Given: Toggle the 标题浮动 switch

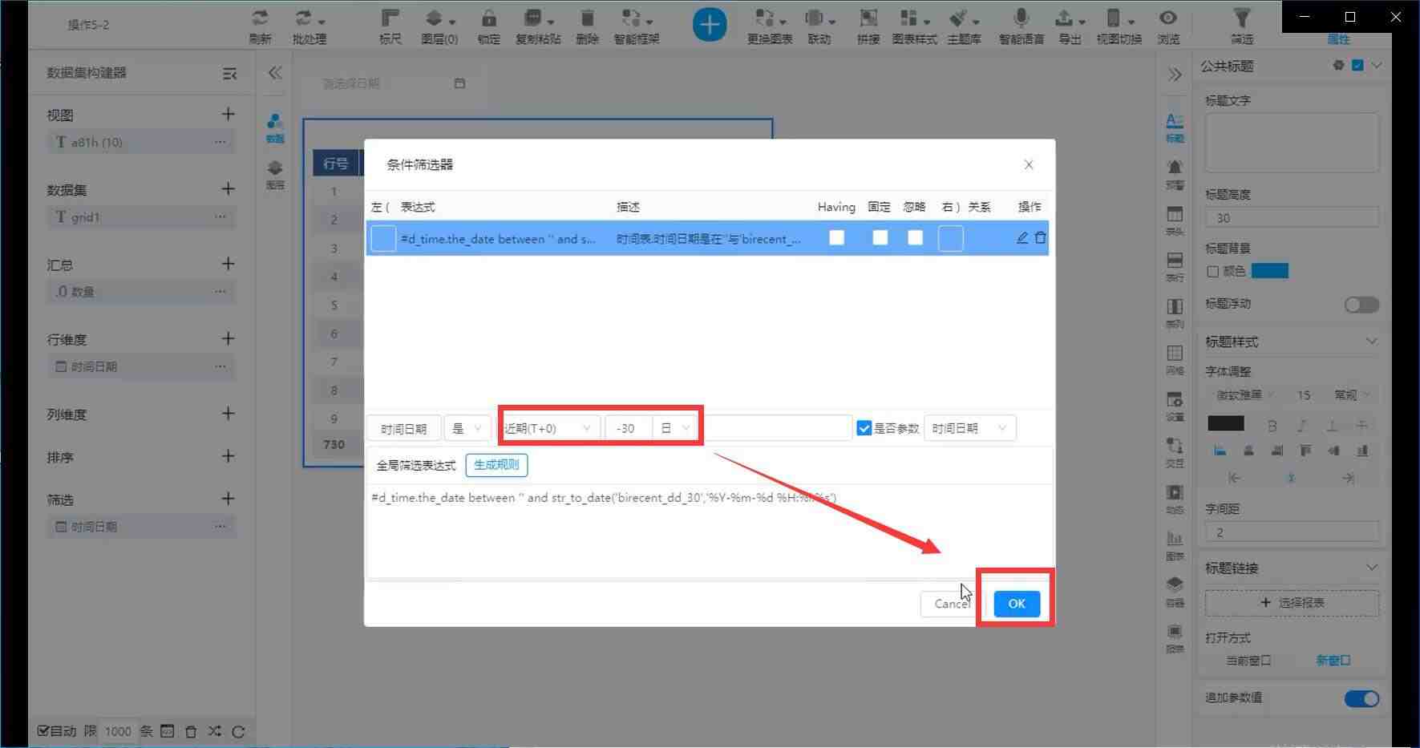Looking at the screenshot, I should 1361,305.
